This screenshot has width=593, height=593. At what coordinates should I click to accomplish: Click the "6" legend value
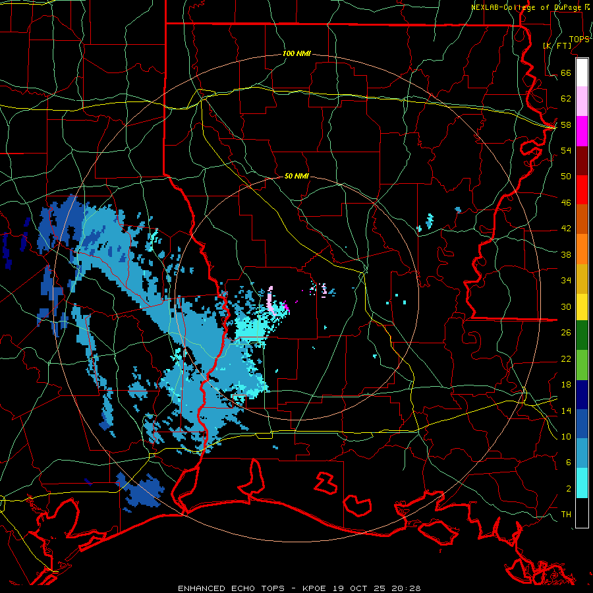pos(569,463)
